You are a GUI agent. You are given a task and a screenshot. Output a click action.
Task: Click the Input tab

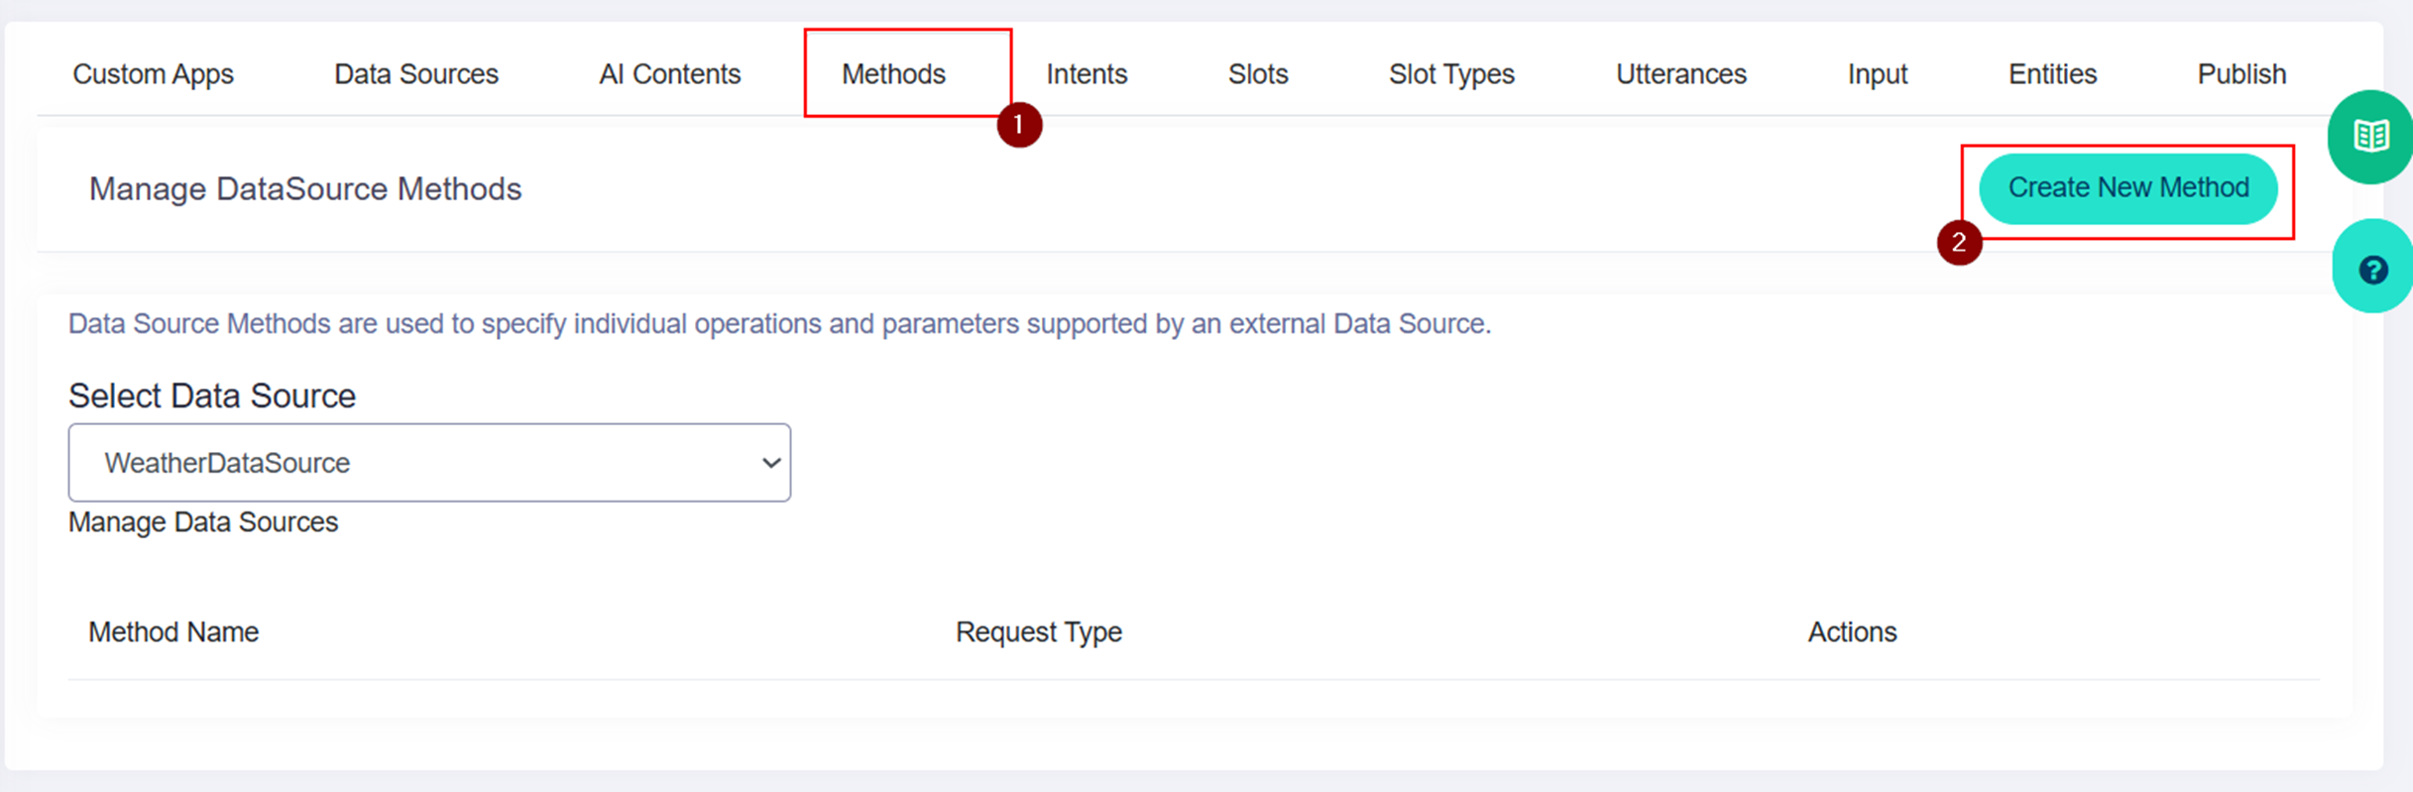(x=1877, y=74)
